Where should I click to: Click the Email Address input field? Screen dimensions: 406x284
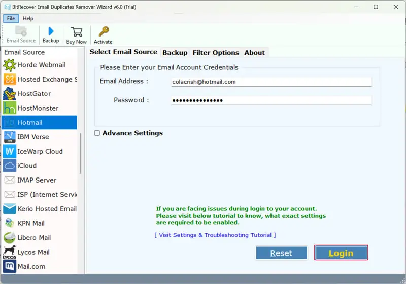pyautogui.click(x=272, y=82)
